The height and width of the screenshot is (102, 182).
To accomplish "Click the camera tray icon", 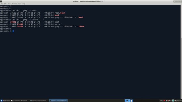I will click(x=169, y=101).
